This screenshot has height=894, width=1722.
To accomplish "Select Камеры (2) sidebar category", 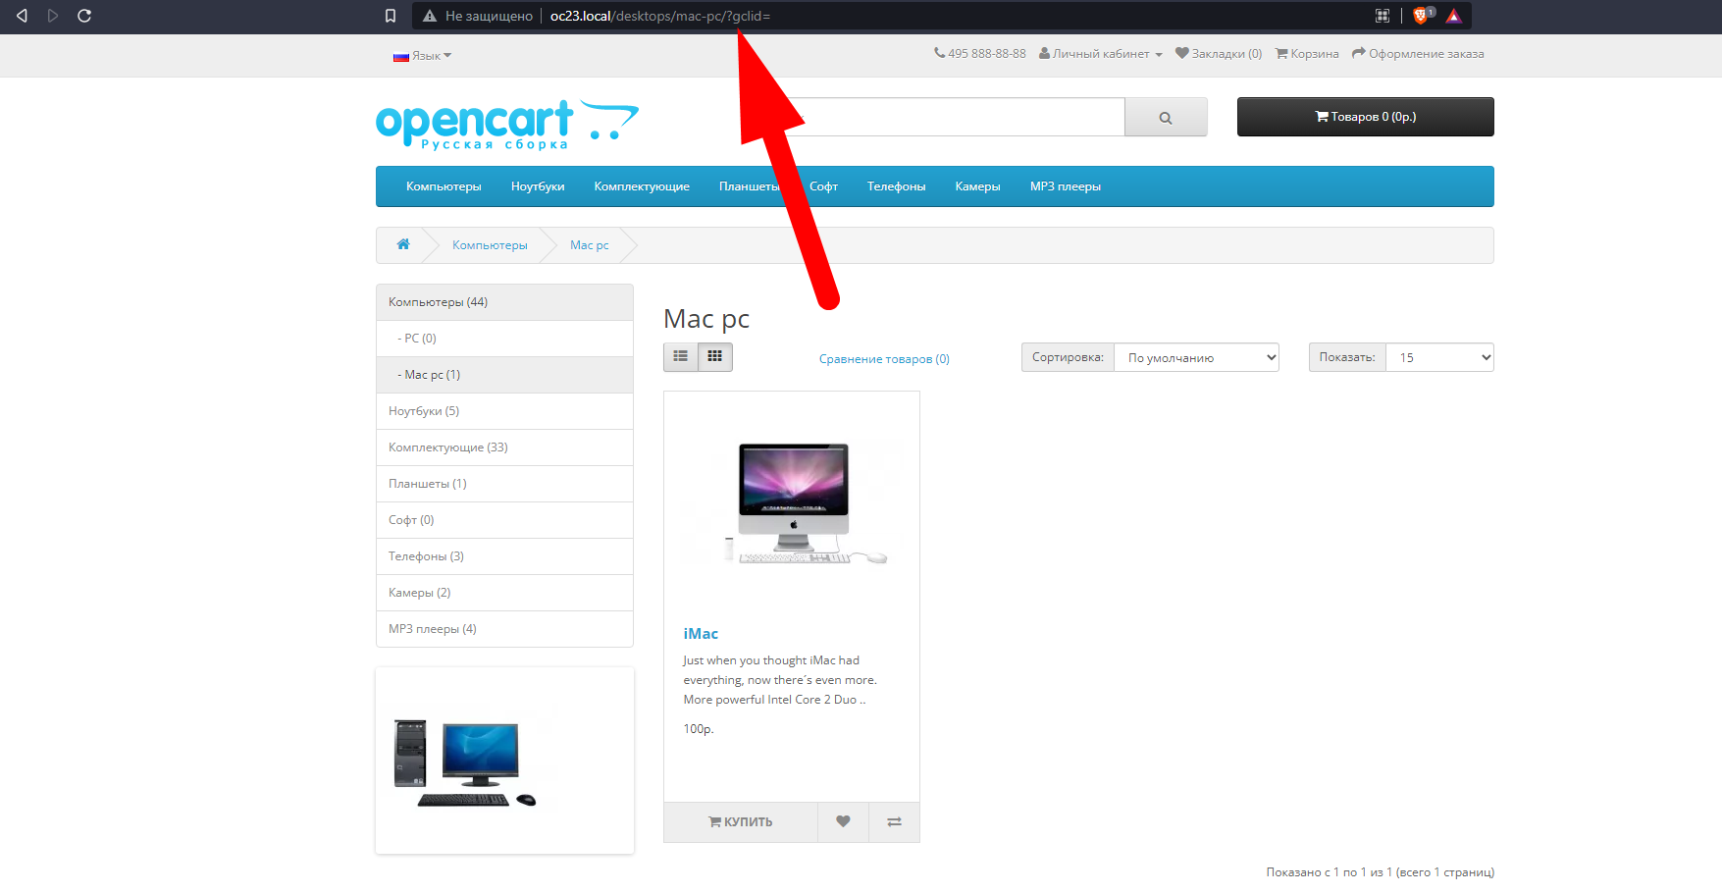I will [x=504, y=593].
